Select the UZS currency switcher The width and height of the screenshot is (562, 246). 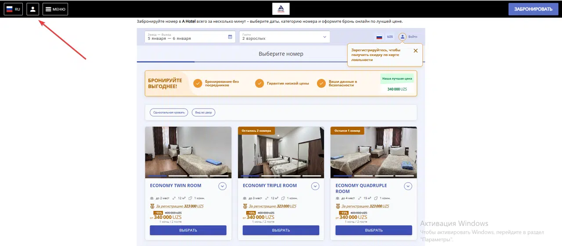pos(390,37)
